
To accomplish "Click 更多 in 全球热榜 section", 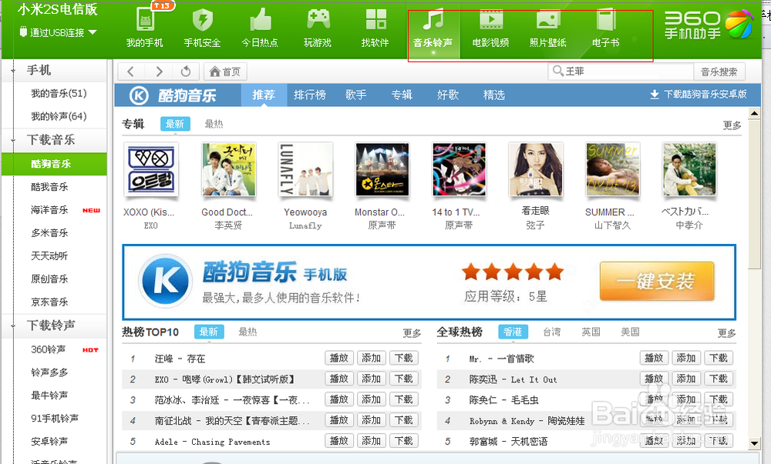I will (727, 333).
